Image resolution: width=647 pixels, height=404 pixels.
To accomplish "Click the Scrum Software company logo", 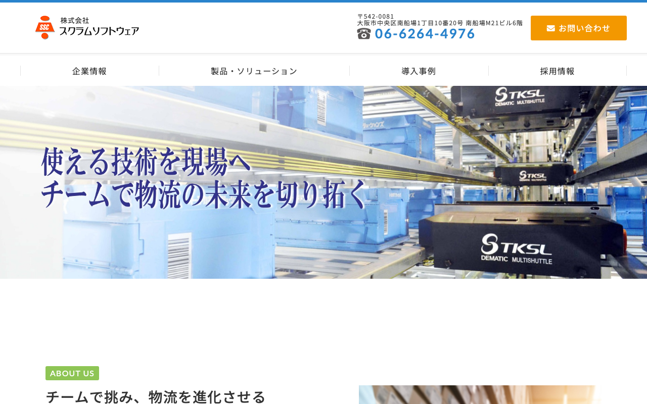I will [x=87, y=27].
